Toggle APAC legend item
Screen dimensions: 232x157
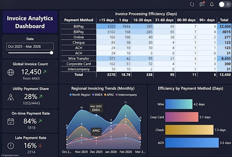coord(109,95)
